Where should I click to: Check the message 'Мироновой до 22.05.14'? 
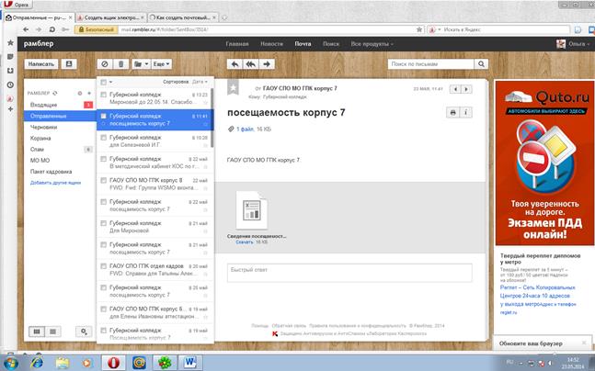pos(103,95)
